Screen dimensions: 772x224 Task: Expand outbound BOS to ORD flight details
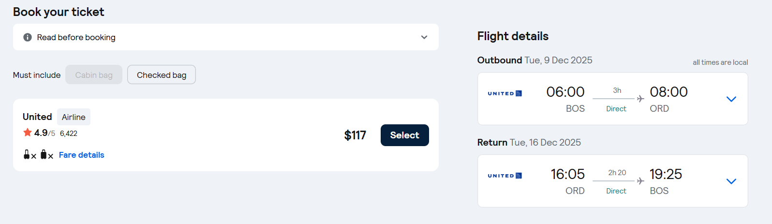click(731, 99)
